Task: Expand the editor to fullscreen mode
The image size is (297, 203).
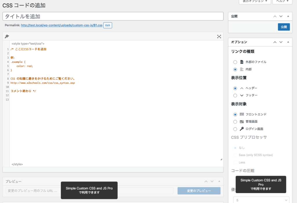Action: [x=219, y=37]
